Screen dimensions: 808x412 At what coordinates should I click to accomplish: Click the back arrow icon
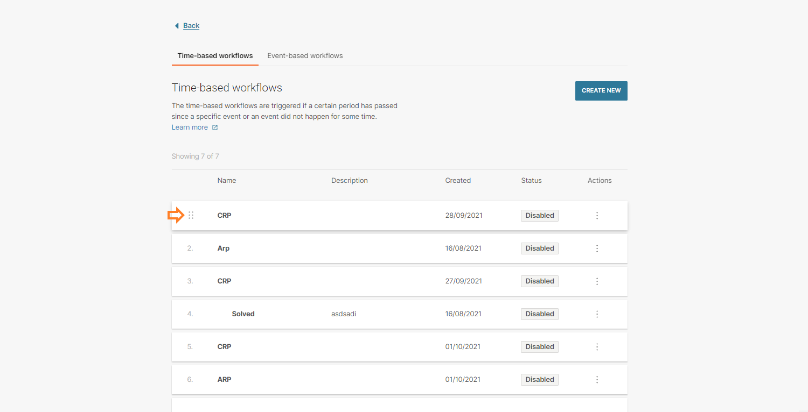pos(177,26)
